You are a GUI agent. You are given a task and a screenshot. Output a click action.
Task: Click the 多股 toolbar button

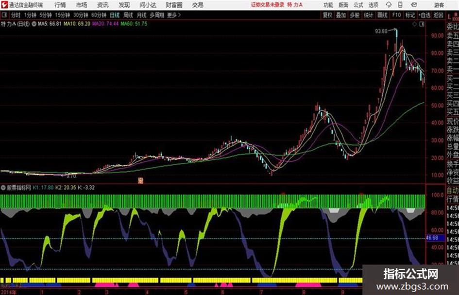coord(355,15)
